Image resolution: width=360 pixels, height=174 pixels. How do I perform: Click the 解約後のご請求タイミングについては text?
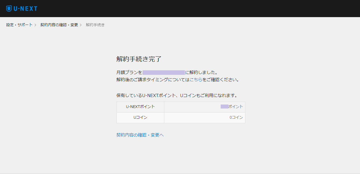click(153, 80)
